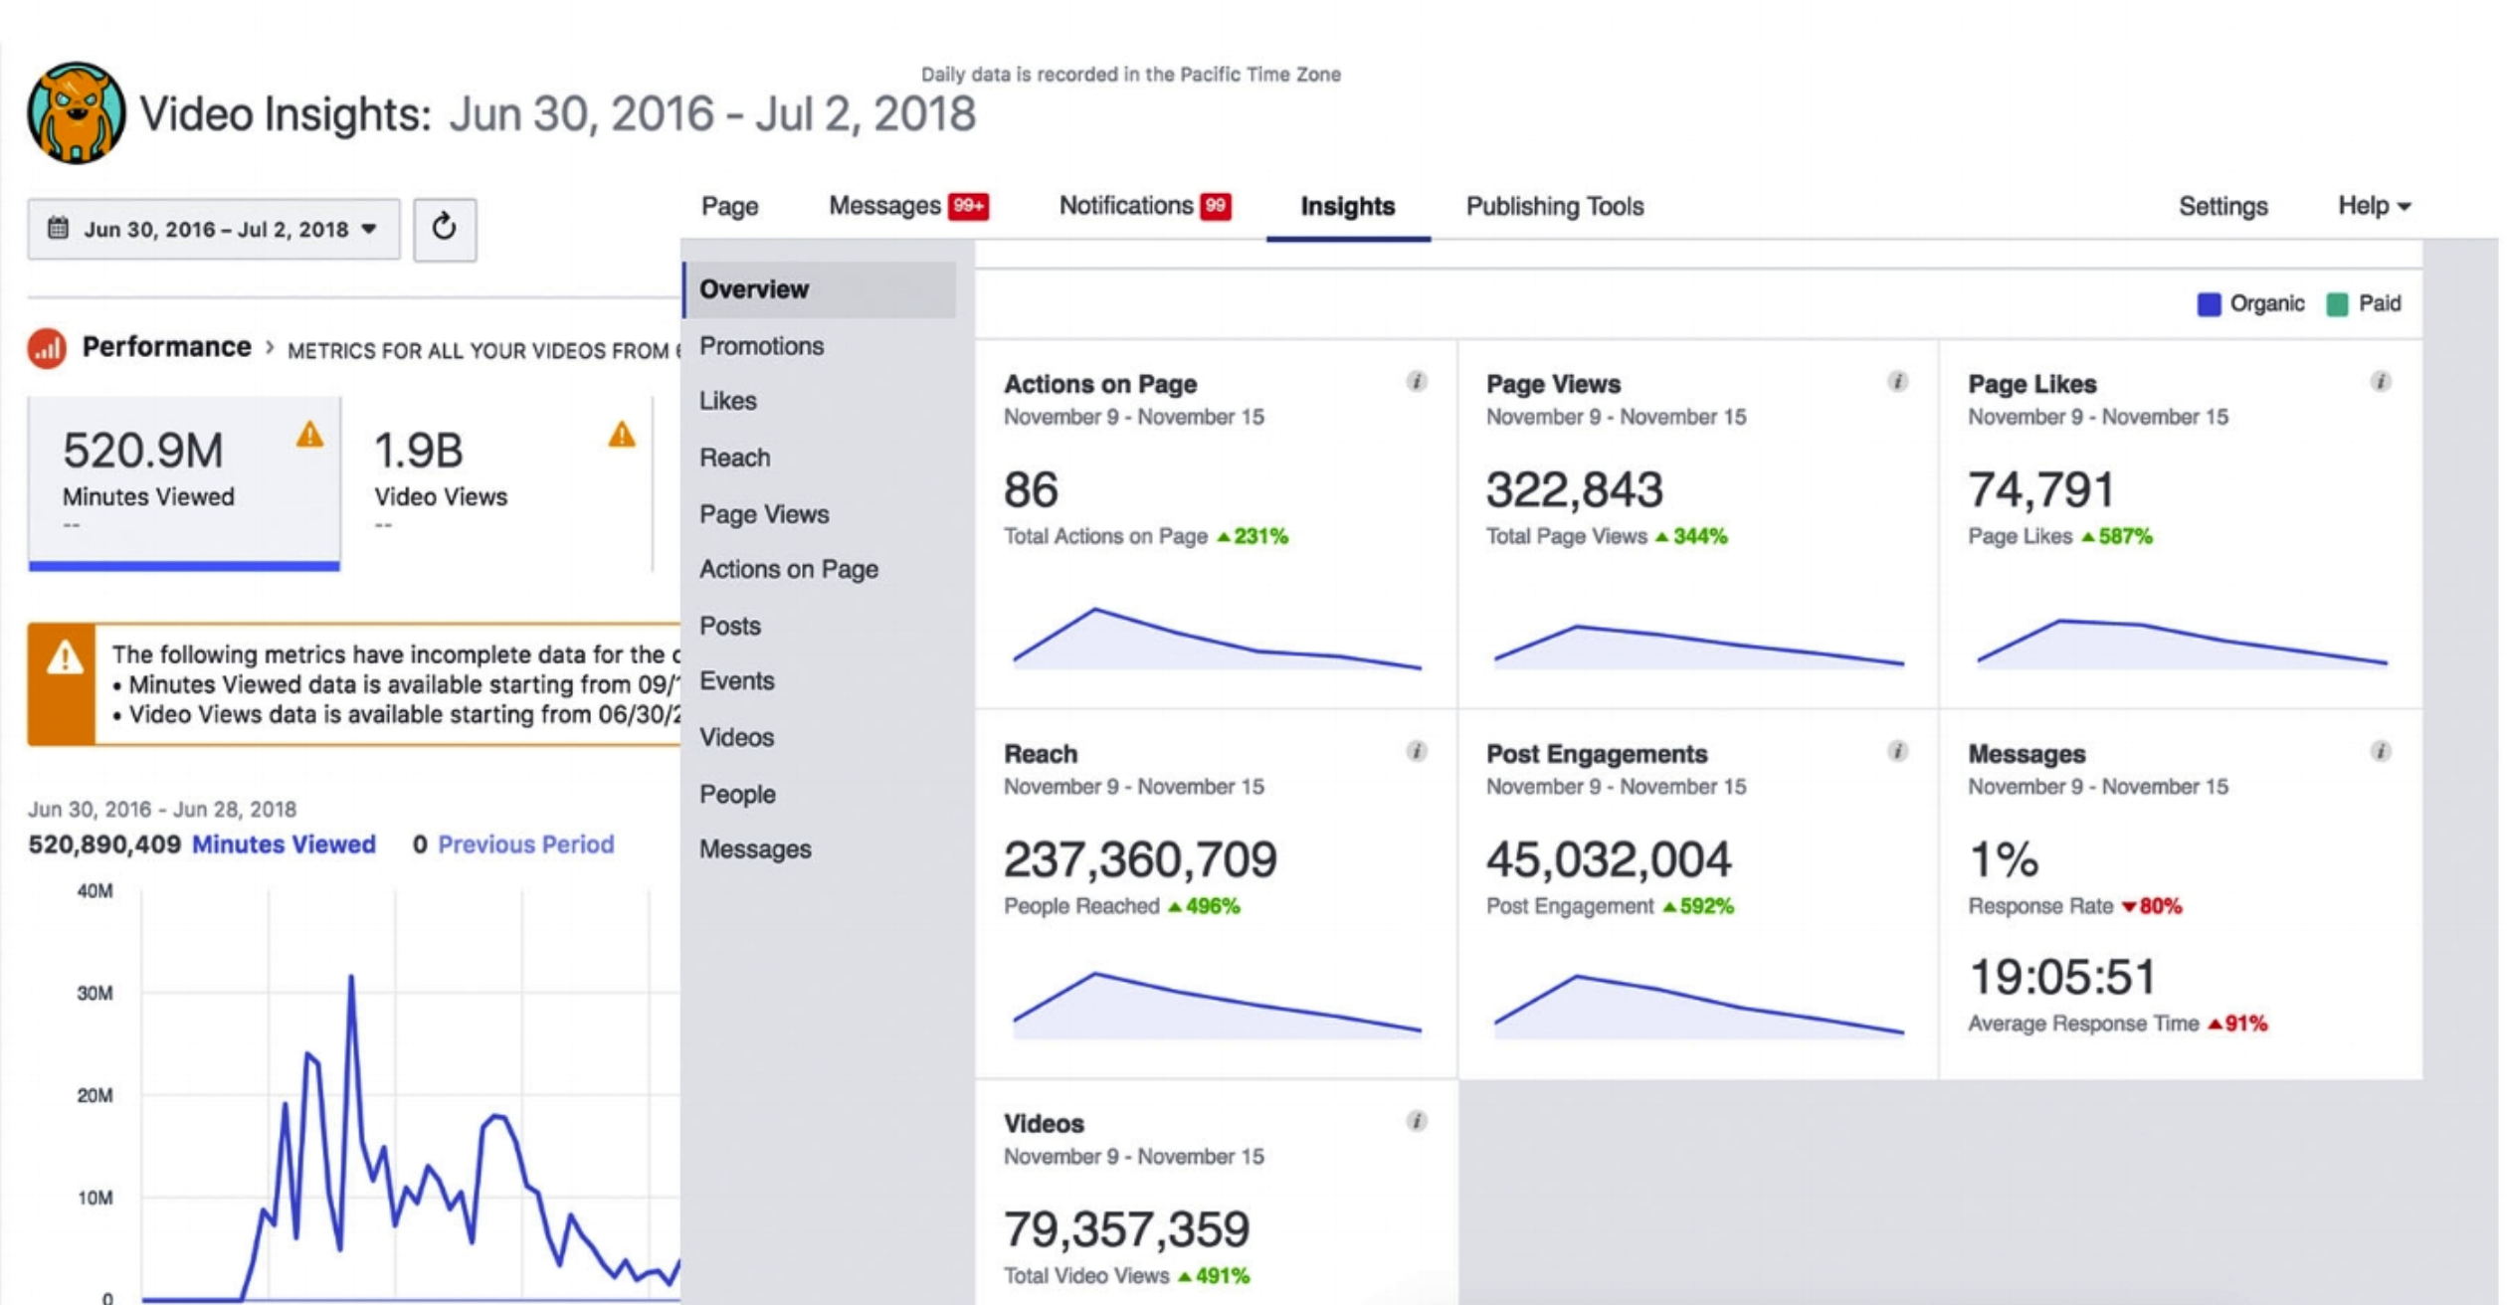Open the Publishing Tools tab

pyautogui.click(x=1554, y=206)
